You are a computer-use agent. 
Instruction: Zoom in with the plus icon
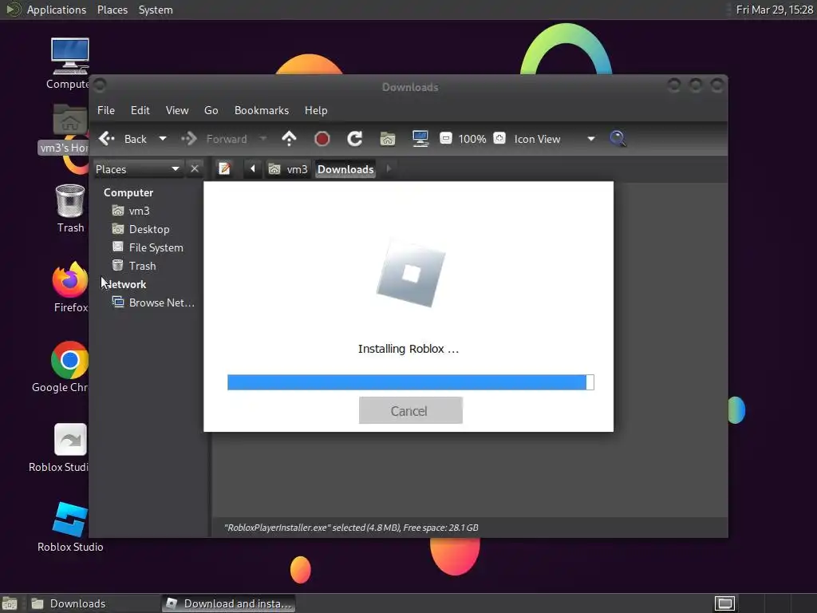[499, 138]
